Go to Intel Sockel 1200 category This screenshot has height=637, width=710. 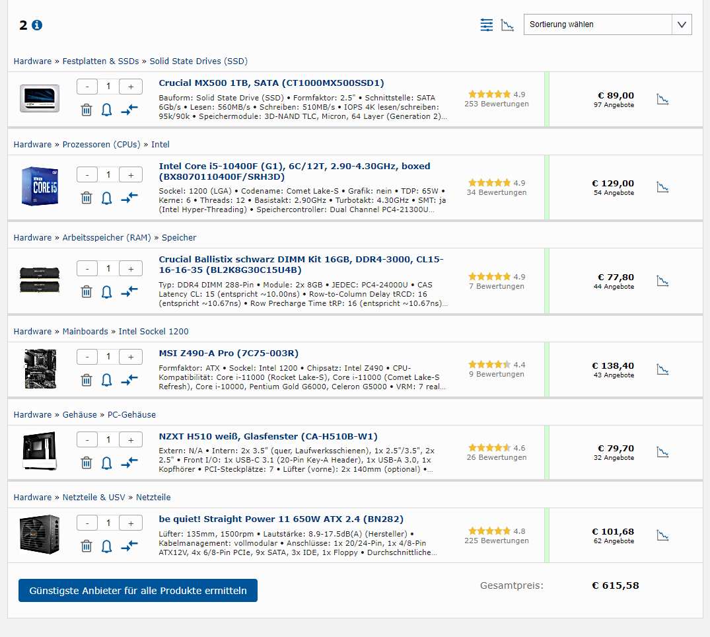[153, 331]
